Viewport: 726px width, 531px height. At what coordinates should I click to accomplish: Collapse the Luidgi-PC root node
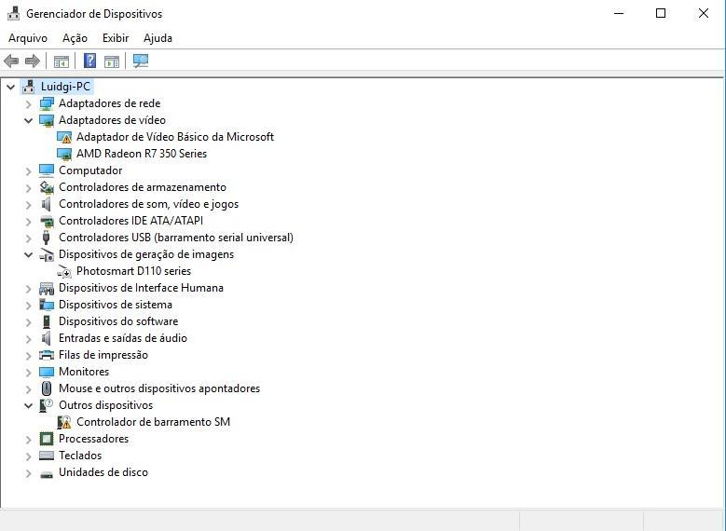click(x=10, y=87)
